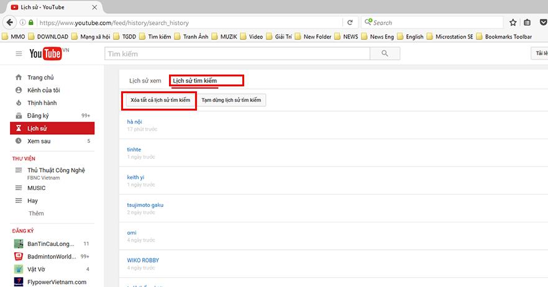This screenshot has height=287, width=548.
Task: Open the hà nội search entry
Action: pyautogui.click(x=134, y=122)
